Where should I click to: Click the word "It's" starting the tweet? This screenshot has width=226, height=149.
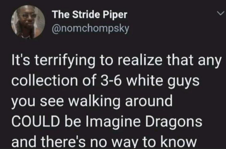click(x=21, y=60)
